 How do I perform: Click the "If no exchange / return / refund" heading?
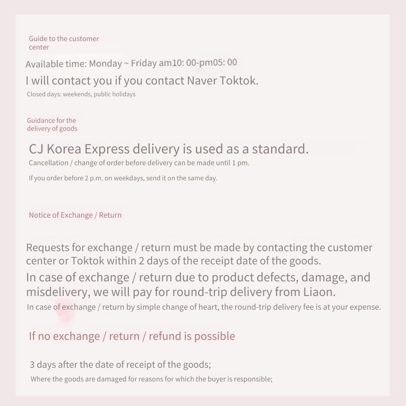132,336
